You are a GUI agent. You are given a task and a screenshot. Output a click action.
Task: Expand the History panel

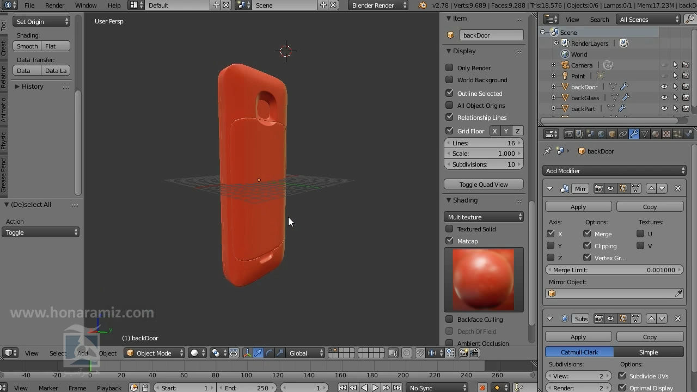point(17,86)
